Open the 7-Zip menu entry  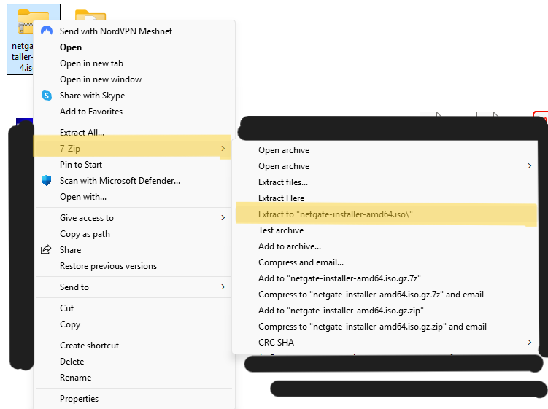click(134, 149)
